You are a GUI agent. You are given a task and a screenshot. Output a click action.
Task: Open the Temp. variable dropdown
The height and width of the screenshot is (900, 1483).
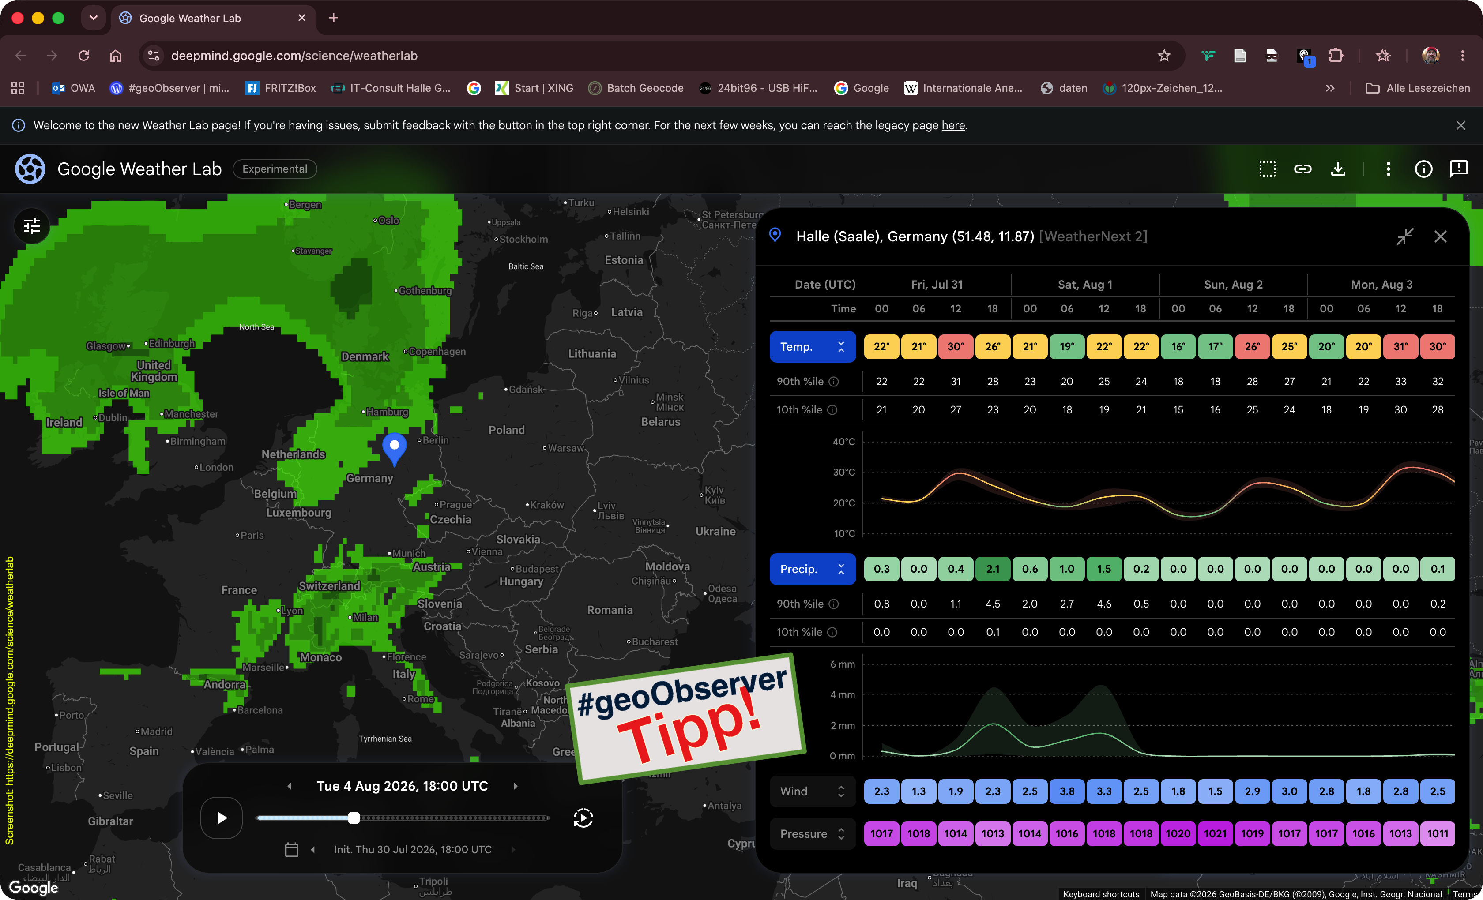[813, 347]
